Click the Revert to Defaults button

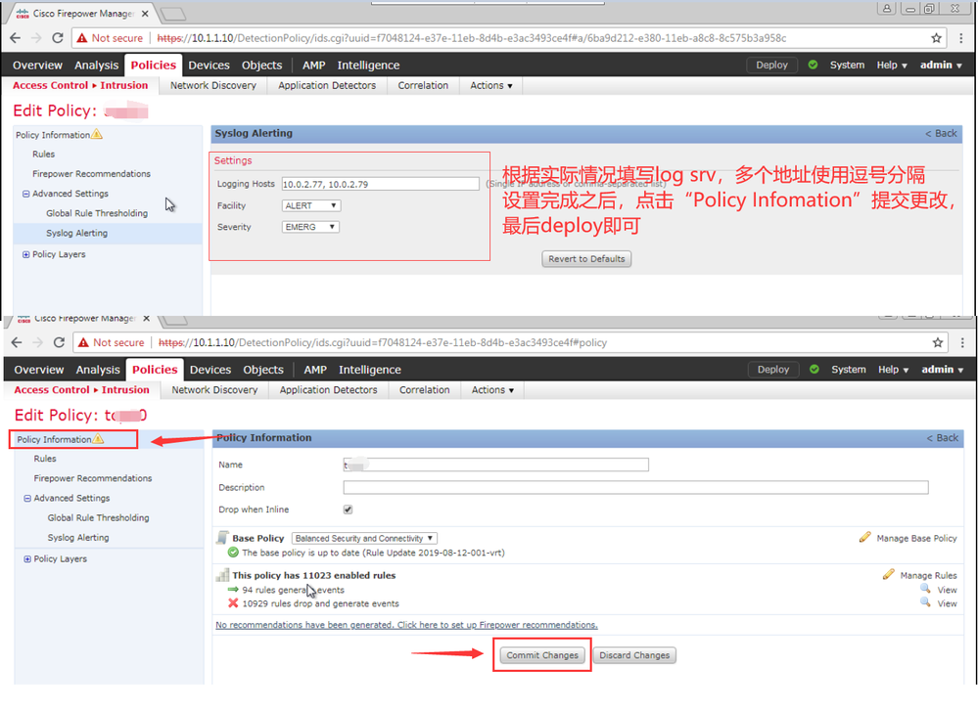[586, 258]
